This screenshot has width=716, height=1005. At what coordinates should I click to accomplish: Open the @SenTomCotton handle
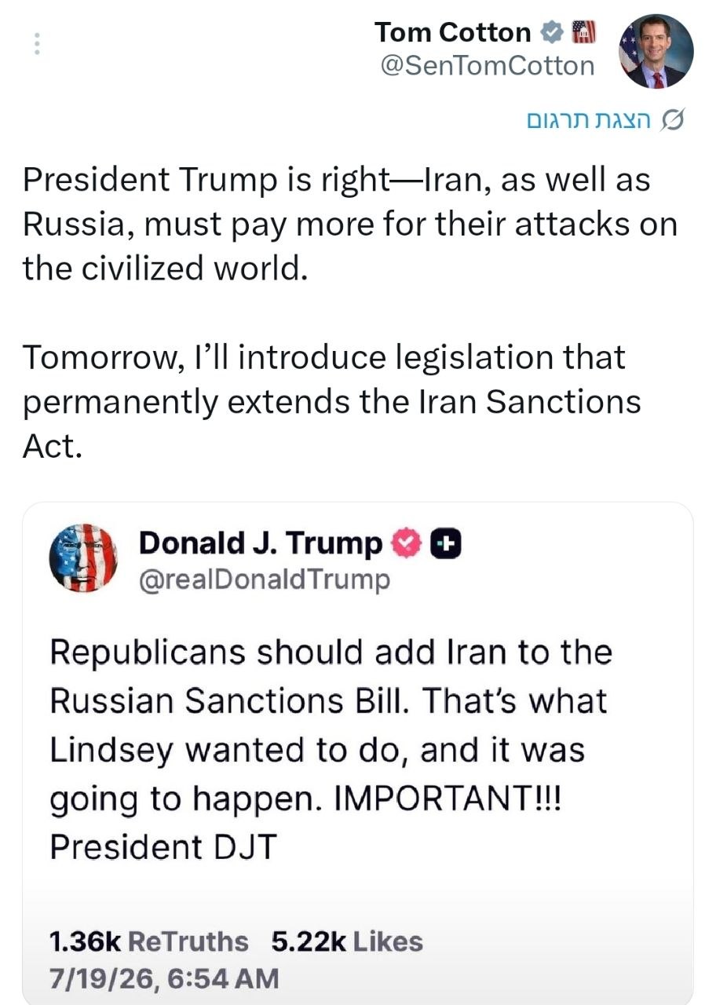pos(487,67)
